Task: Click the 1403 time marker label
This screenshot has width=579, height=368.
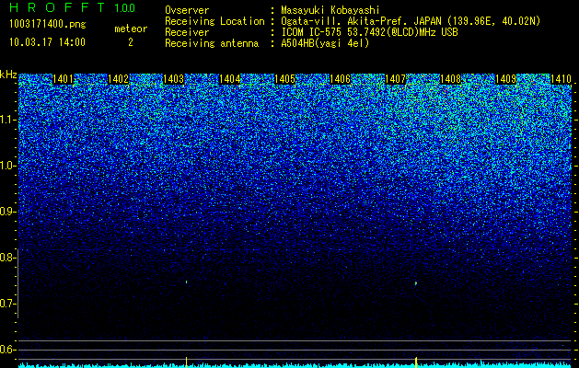Action: coord(174,79)
